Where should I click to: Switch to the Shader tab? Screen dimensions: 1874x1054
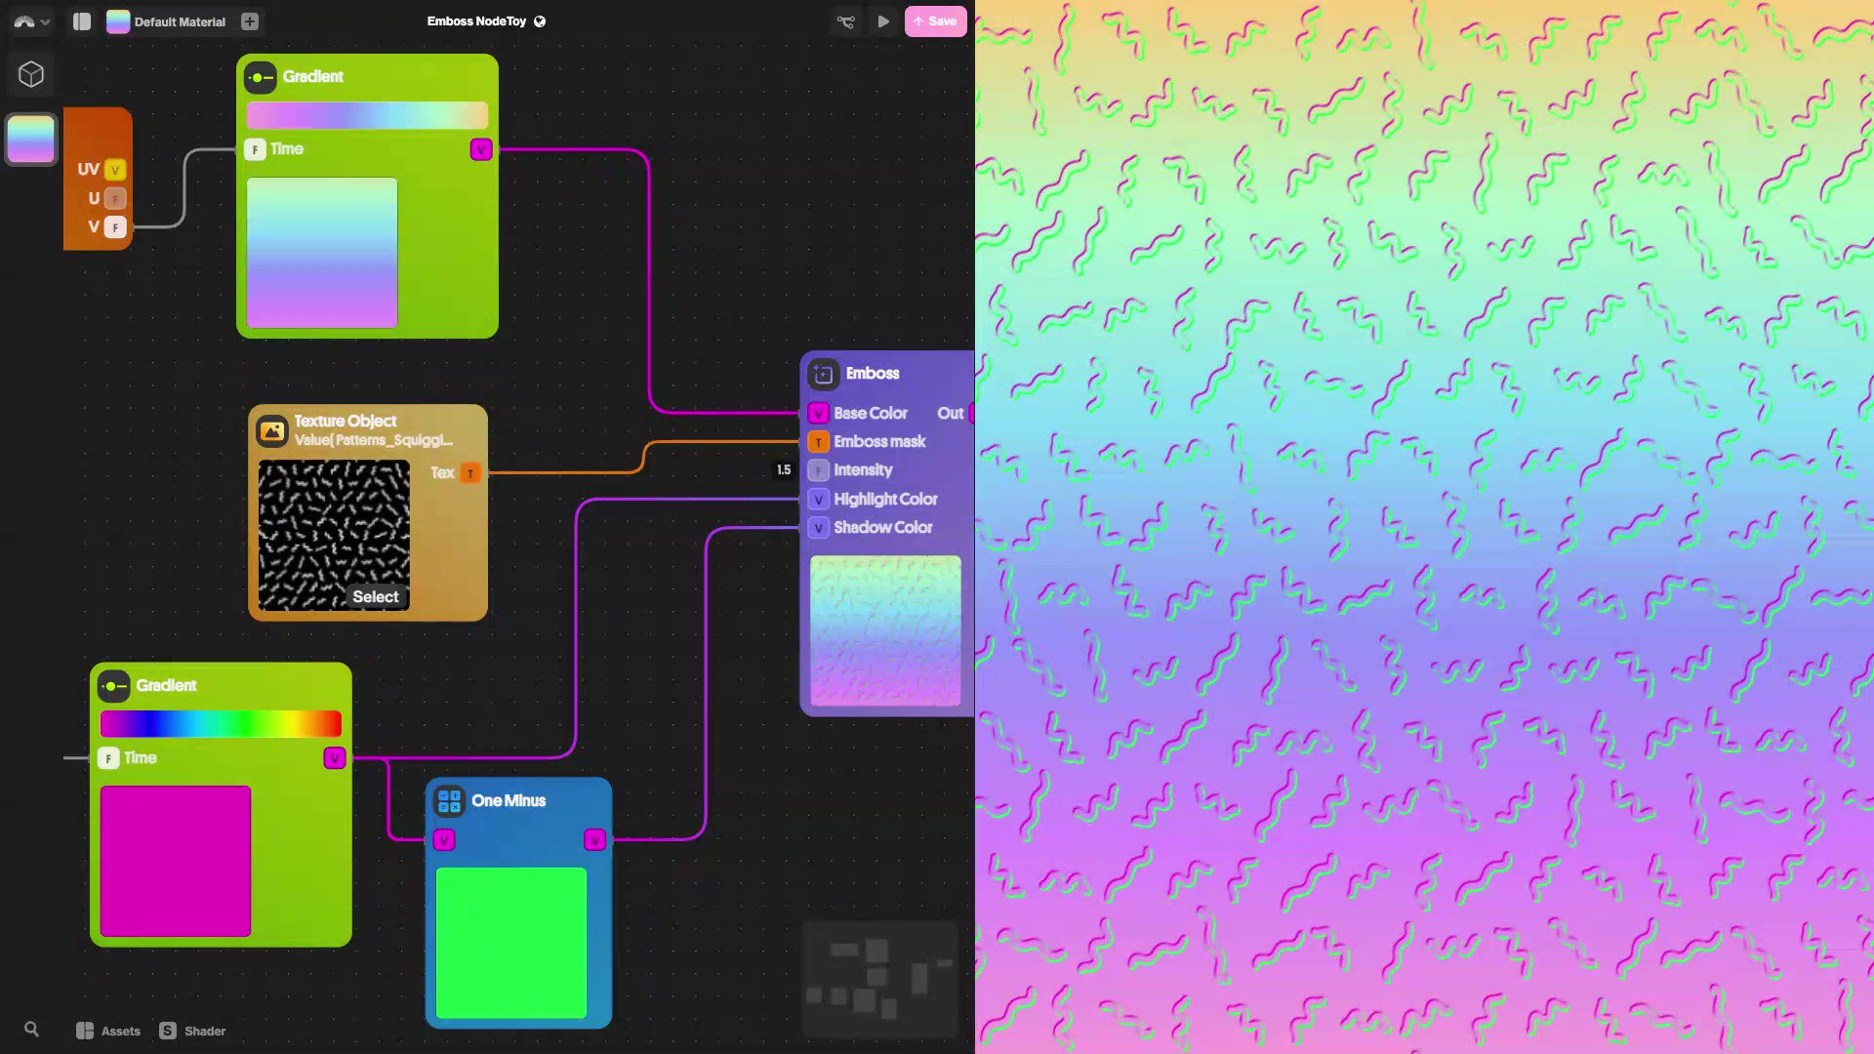192,1031
